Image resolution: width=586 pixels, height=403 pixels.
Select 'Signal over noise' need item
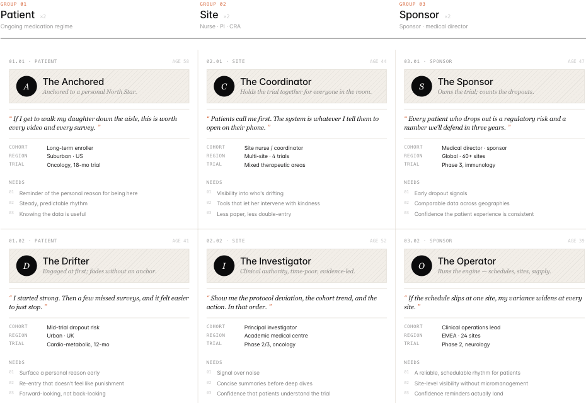tap(238, 373)
